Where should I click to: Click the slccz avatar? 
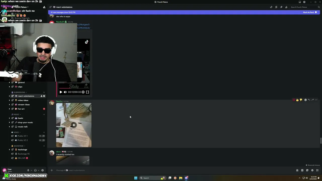52,153
